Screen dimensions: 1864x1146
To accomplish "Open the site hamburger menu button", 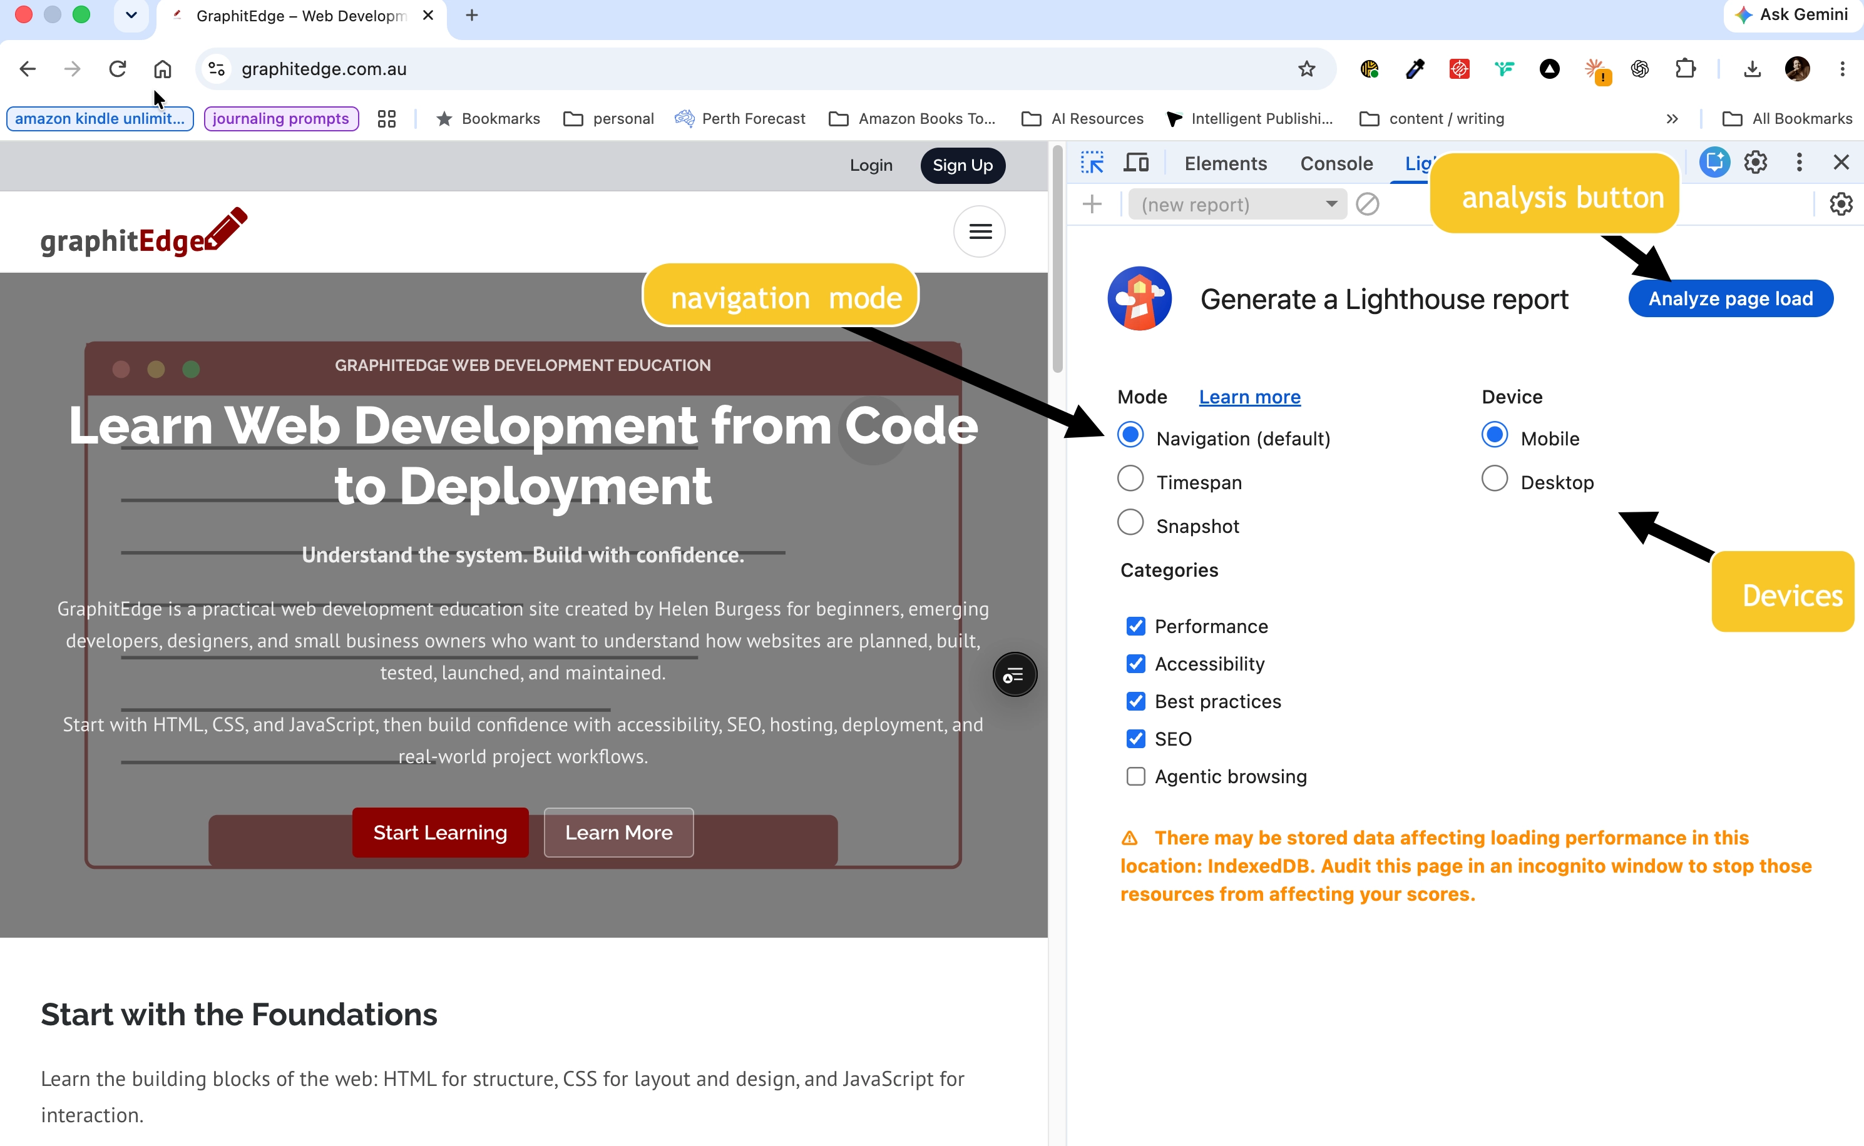I will tap(980, 231).
